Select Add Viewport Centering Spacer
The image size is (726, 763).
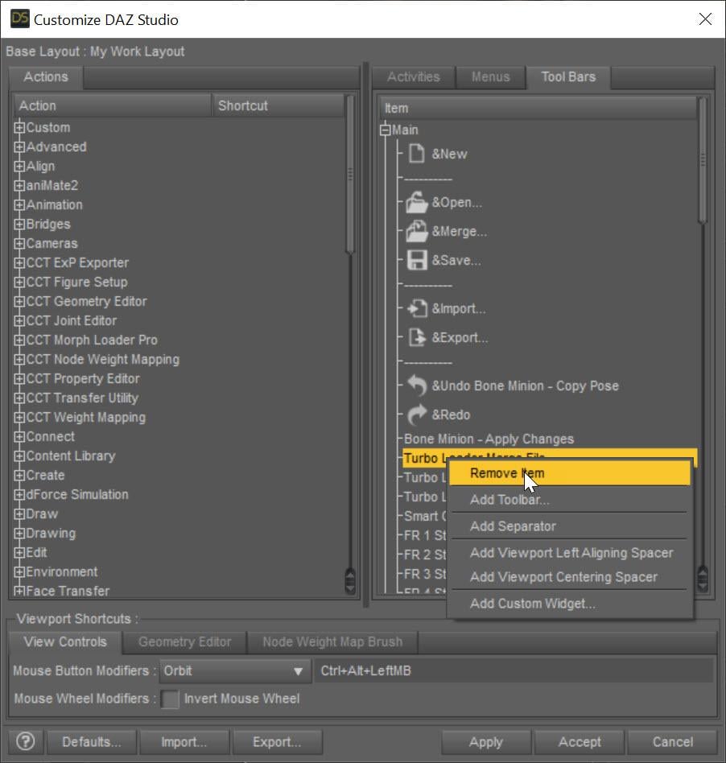pyautogui.click(x=569, y=576)
